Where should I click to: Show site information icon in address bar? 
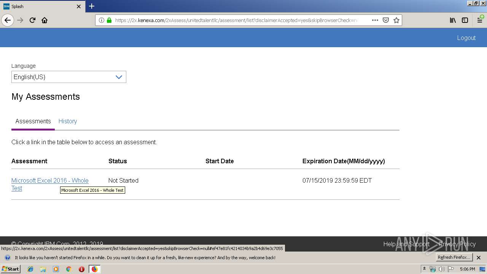[x=102, y=20]
